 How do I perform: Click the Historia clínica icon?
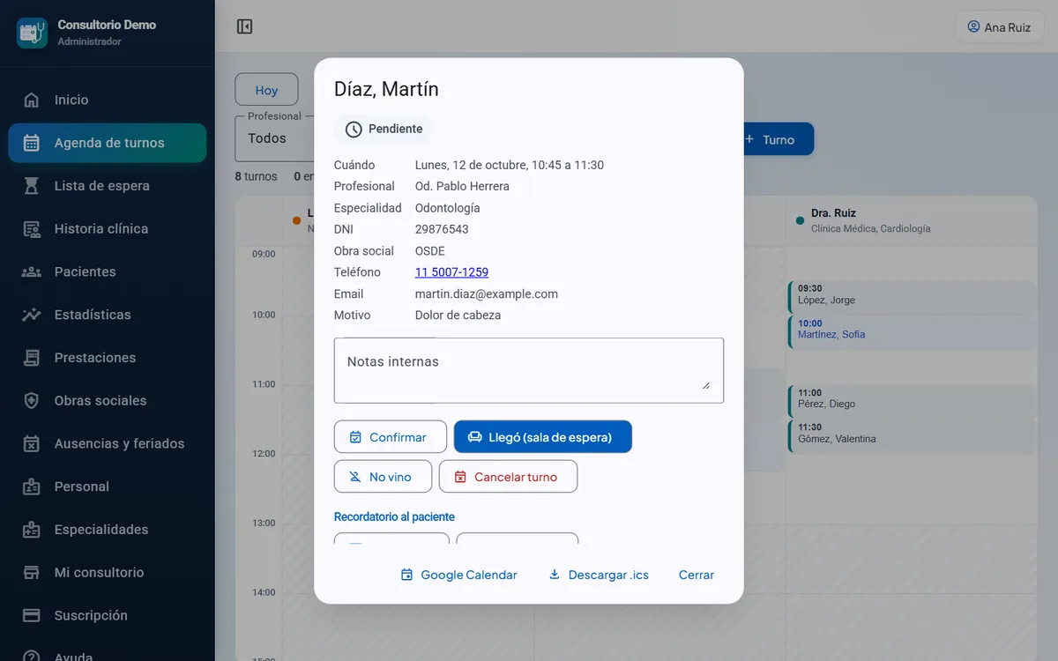tap(32, 229)
